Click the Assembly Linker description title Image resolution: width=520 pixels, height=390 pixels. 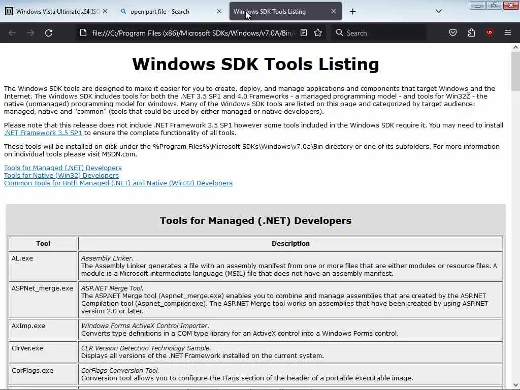[107, 258]
